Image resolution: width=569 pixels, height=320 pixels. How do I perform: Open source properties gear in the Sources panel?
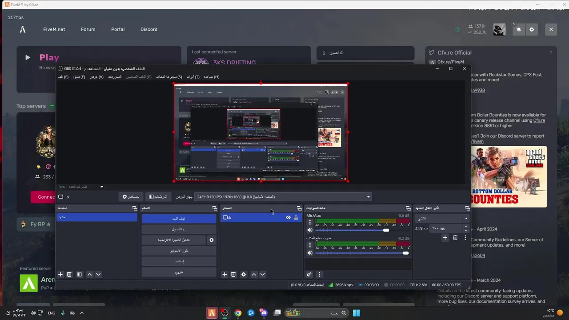(x=244, y=275)
